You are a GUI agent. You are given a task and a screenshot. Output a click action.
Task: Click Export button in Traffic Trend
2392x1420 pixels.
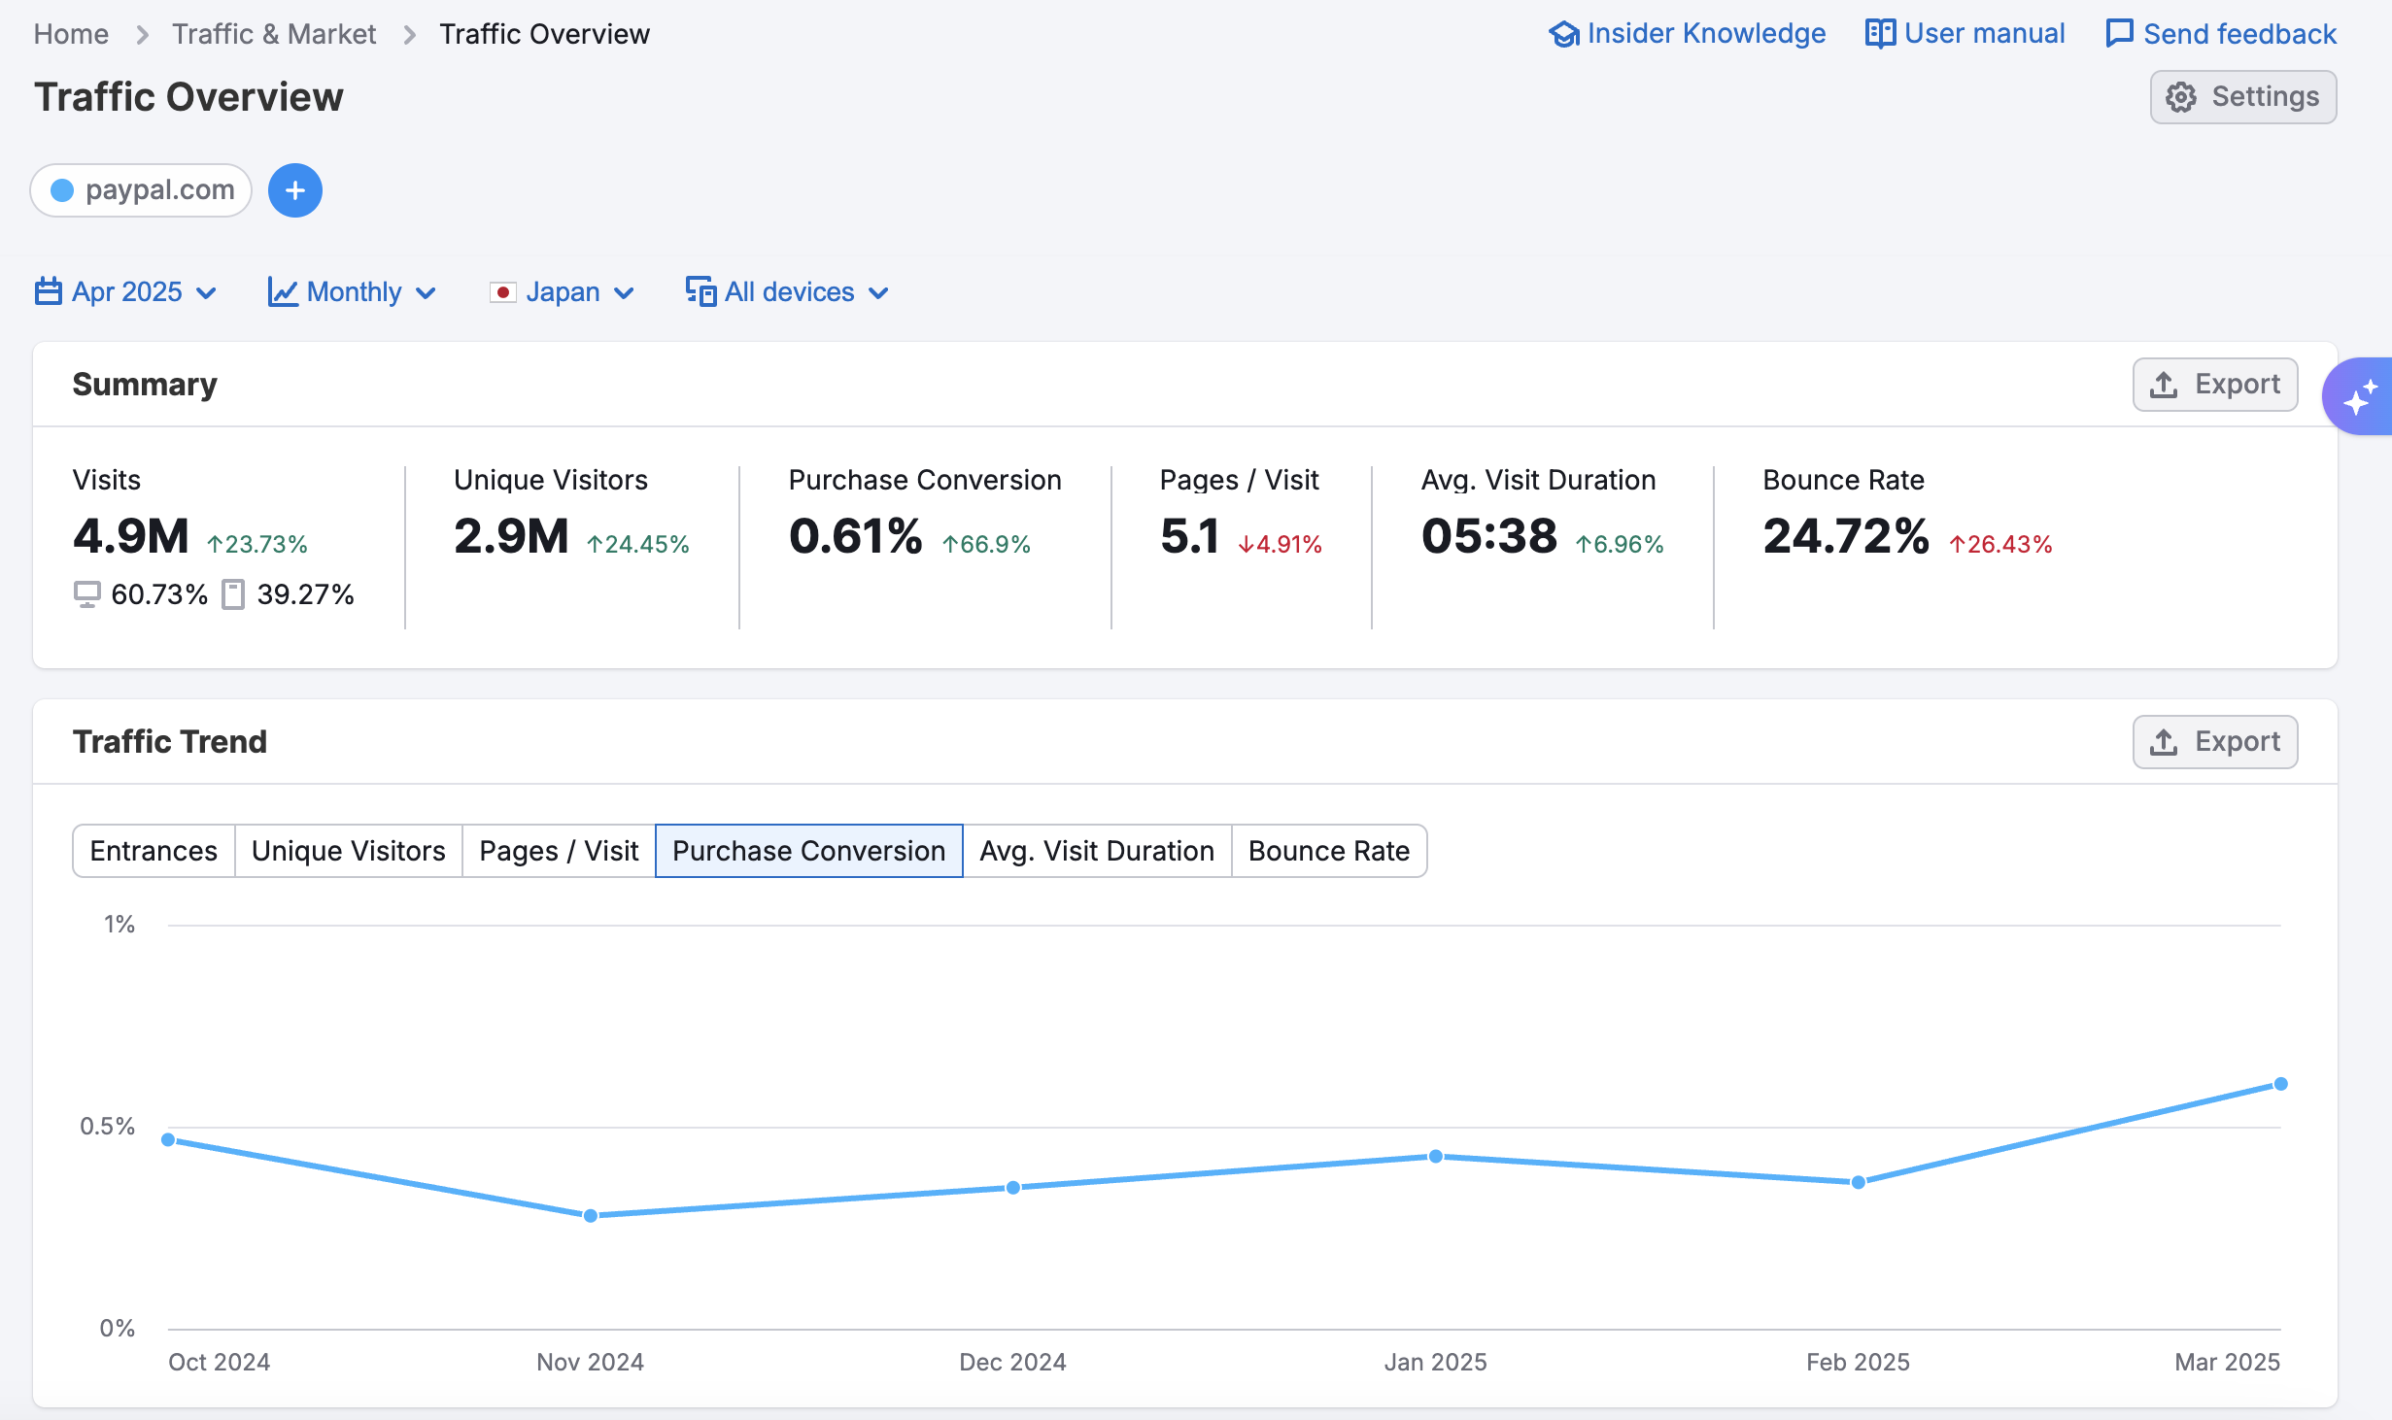pos(2214,742)
